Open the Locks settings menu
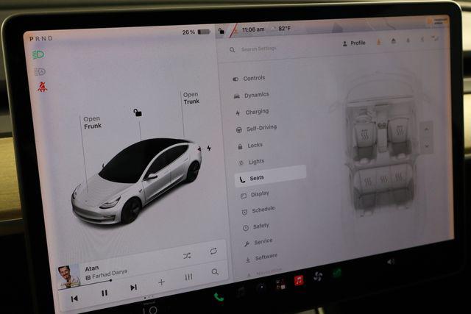The image size is (471, 314). click(250, 146)
